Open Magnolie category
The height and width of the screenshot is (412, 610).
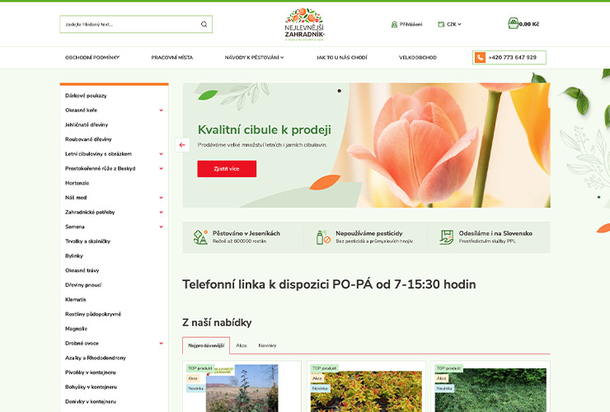pyautogui.click(x=76, y=329)
